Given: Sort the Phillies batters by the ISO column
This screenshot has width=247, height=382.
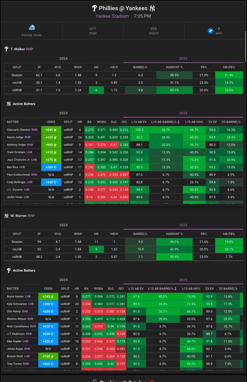Looking at the screenshot, I should (x=121, y=289).
